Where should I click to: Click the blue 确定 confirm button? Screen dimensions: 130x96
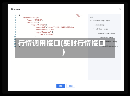pos(61,86)
